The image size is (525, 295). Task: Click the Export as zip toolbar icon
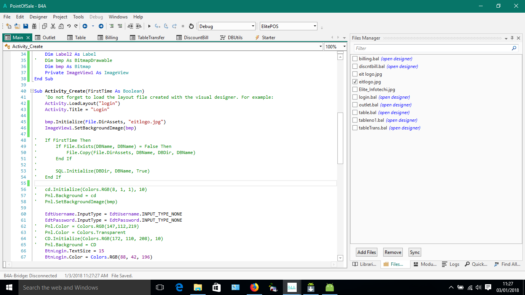(34, 26)
